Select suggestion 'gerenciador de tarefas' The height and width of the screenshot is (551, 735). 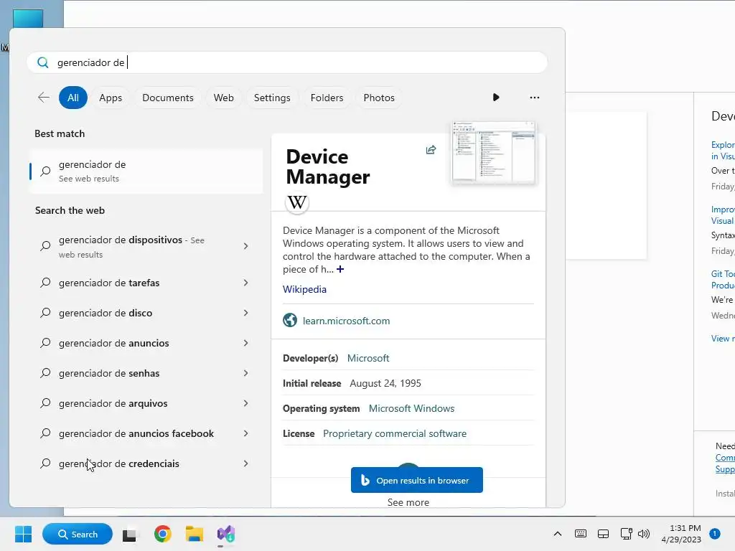pos(146,283)
